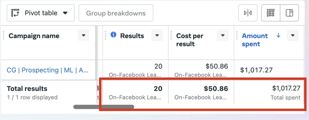Click the Pivot table icon

coord(15,13)
